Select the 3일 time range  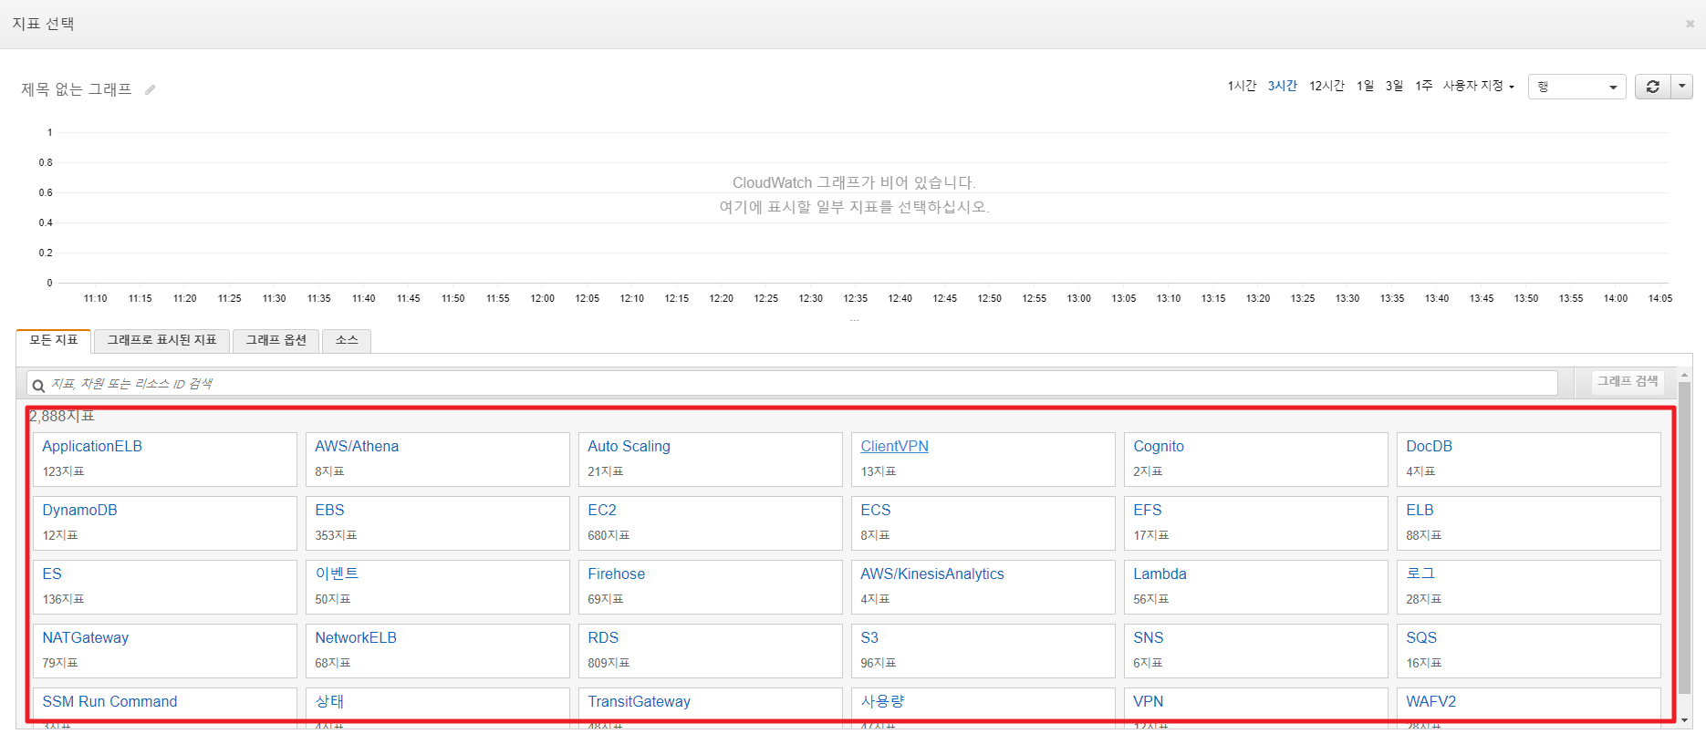pos(1394,86)
